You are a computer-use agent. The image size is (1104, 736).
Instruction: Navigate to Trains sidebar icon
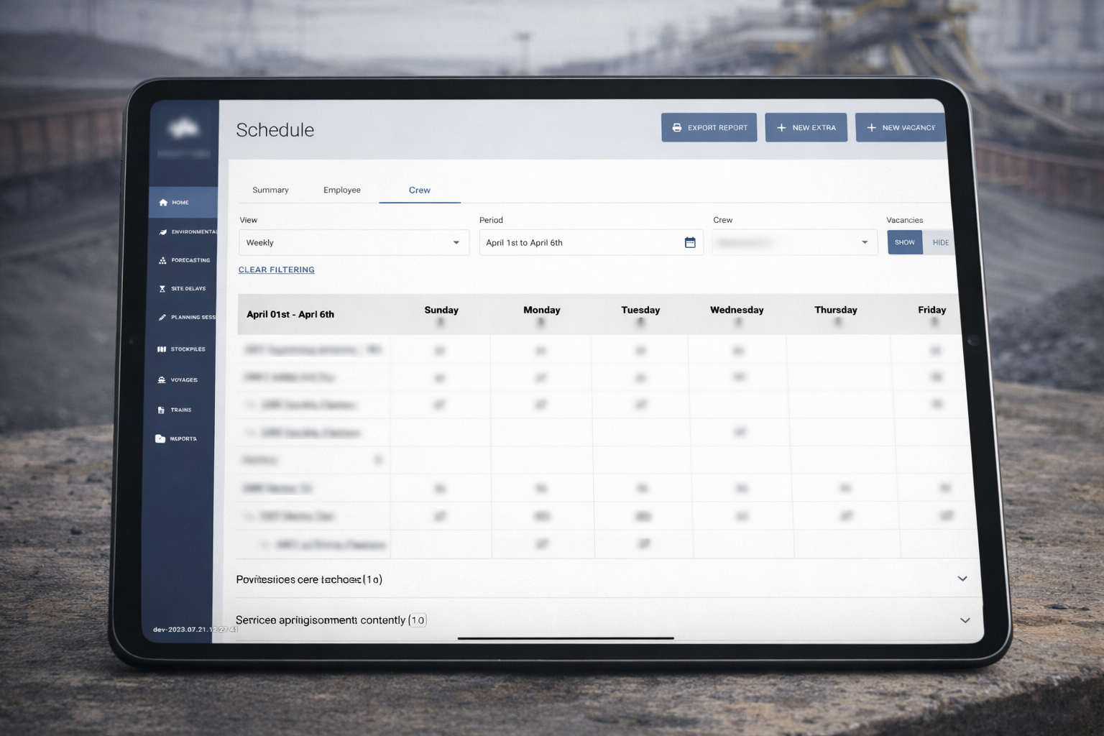tap(161, 410)
